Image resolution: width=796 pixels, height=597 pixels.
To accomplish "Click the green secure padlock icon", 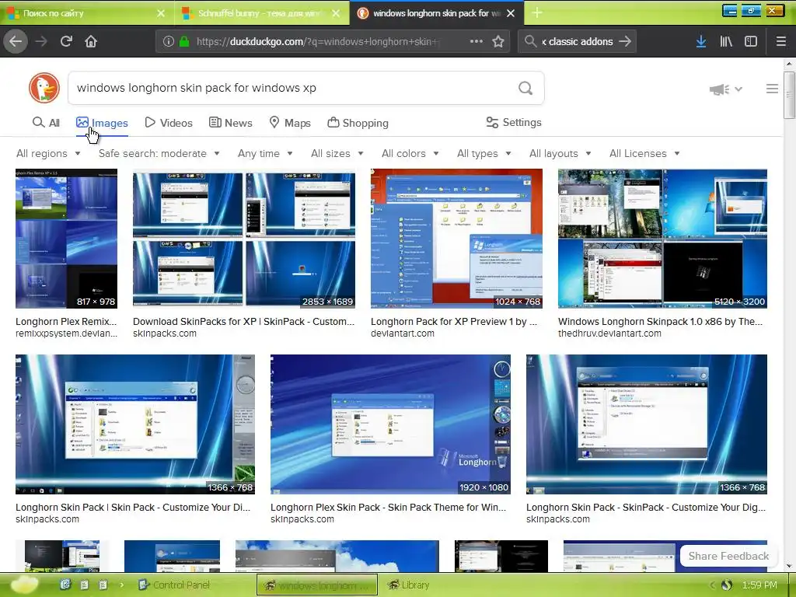I will (184, 41).
